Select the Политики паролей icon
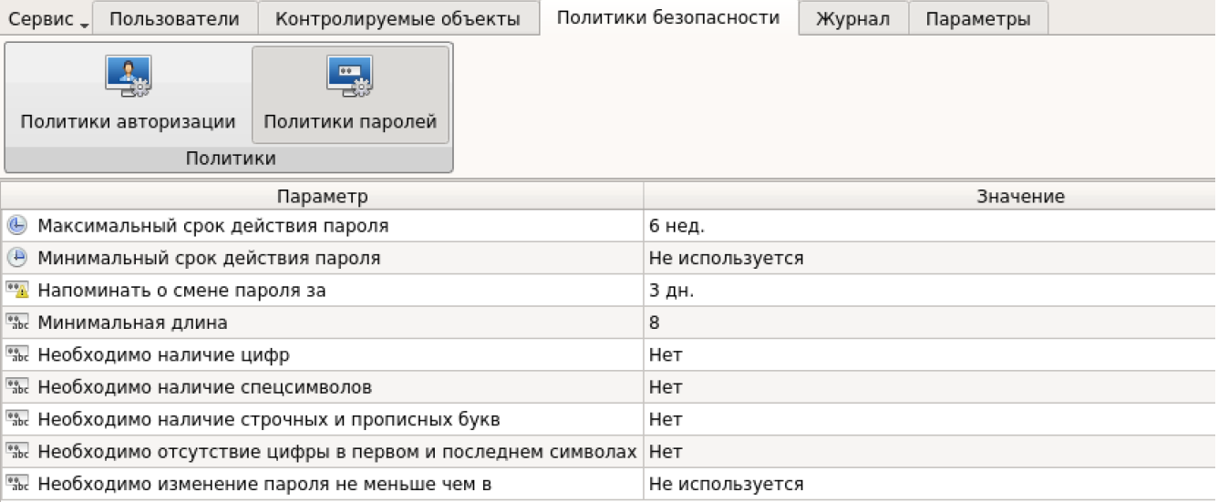Viewport: 1218px width, 502px height. click(350, 77)
